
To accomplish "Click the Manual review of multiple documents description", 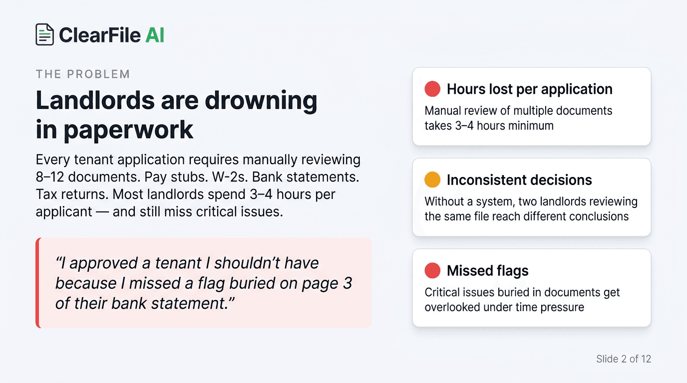I will pyautogui.click(x=518, y=118).
